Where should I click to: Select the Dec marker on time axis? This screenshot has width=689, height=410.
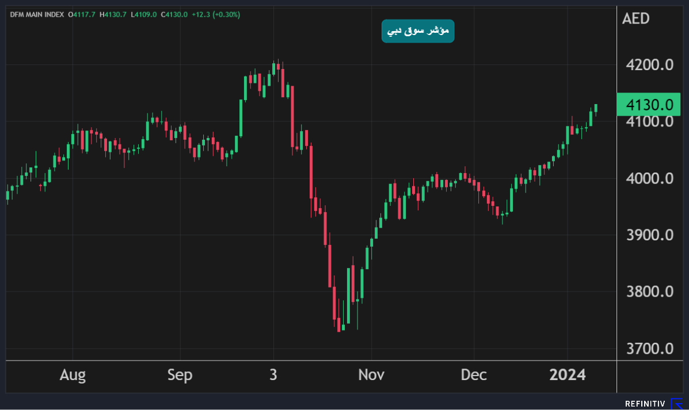473,375
